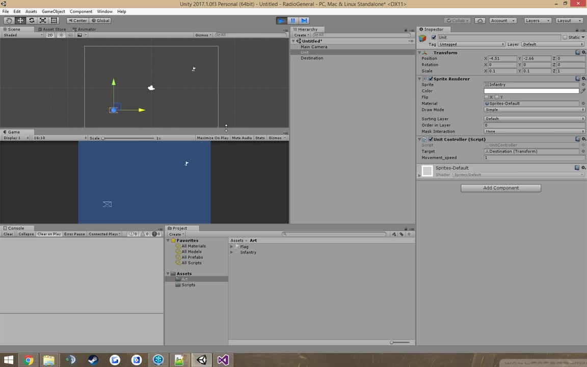
Task: Disable the Sprite Renderer component
Action: pyautogui.click(x=431, y=78)
